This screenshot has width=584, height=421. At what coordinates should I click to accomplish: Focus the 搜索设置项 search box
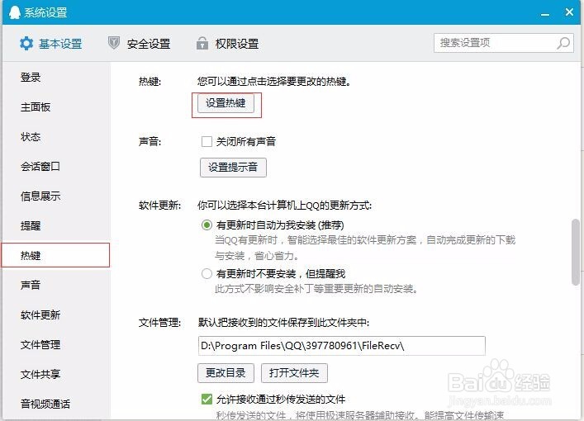504,43
